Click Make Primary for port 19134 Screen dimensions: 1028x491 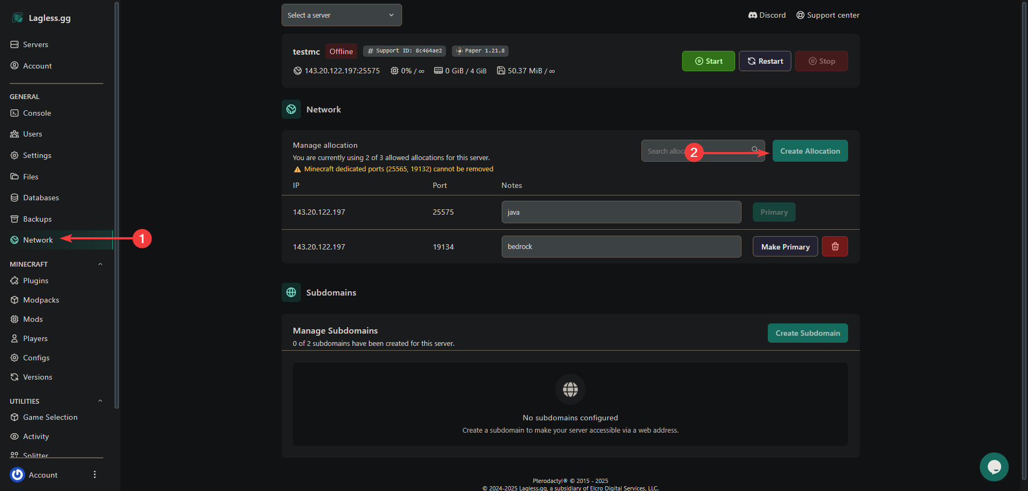coord(785,247)
